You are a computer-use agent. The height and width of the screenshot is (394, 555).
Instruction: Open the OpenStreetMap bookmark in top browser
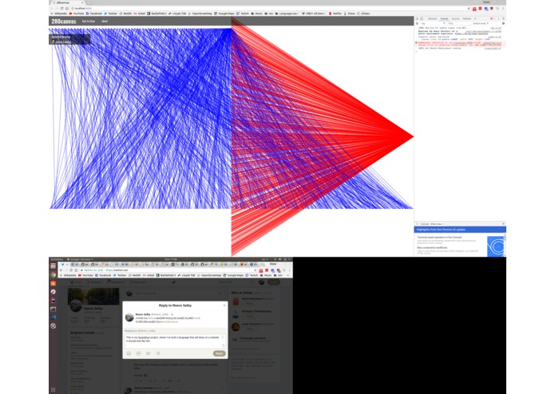pos(200,14)
